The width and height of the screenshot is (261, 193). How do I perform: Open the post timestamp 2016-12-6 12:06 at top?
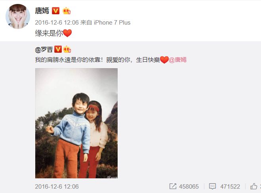click(57, 23)
